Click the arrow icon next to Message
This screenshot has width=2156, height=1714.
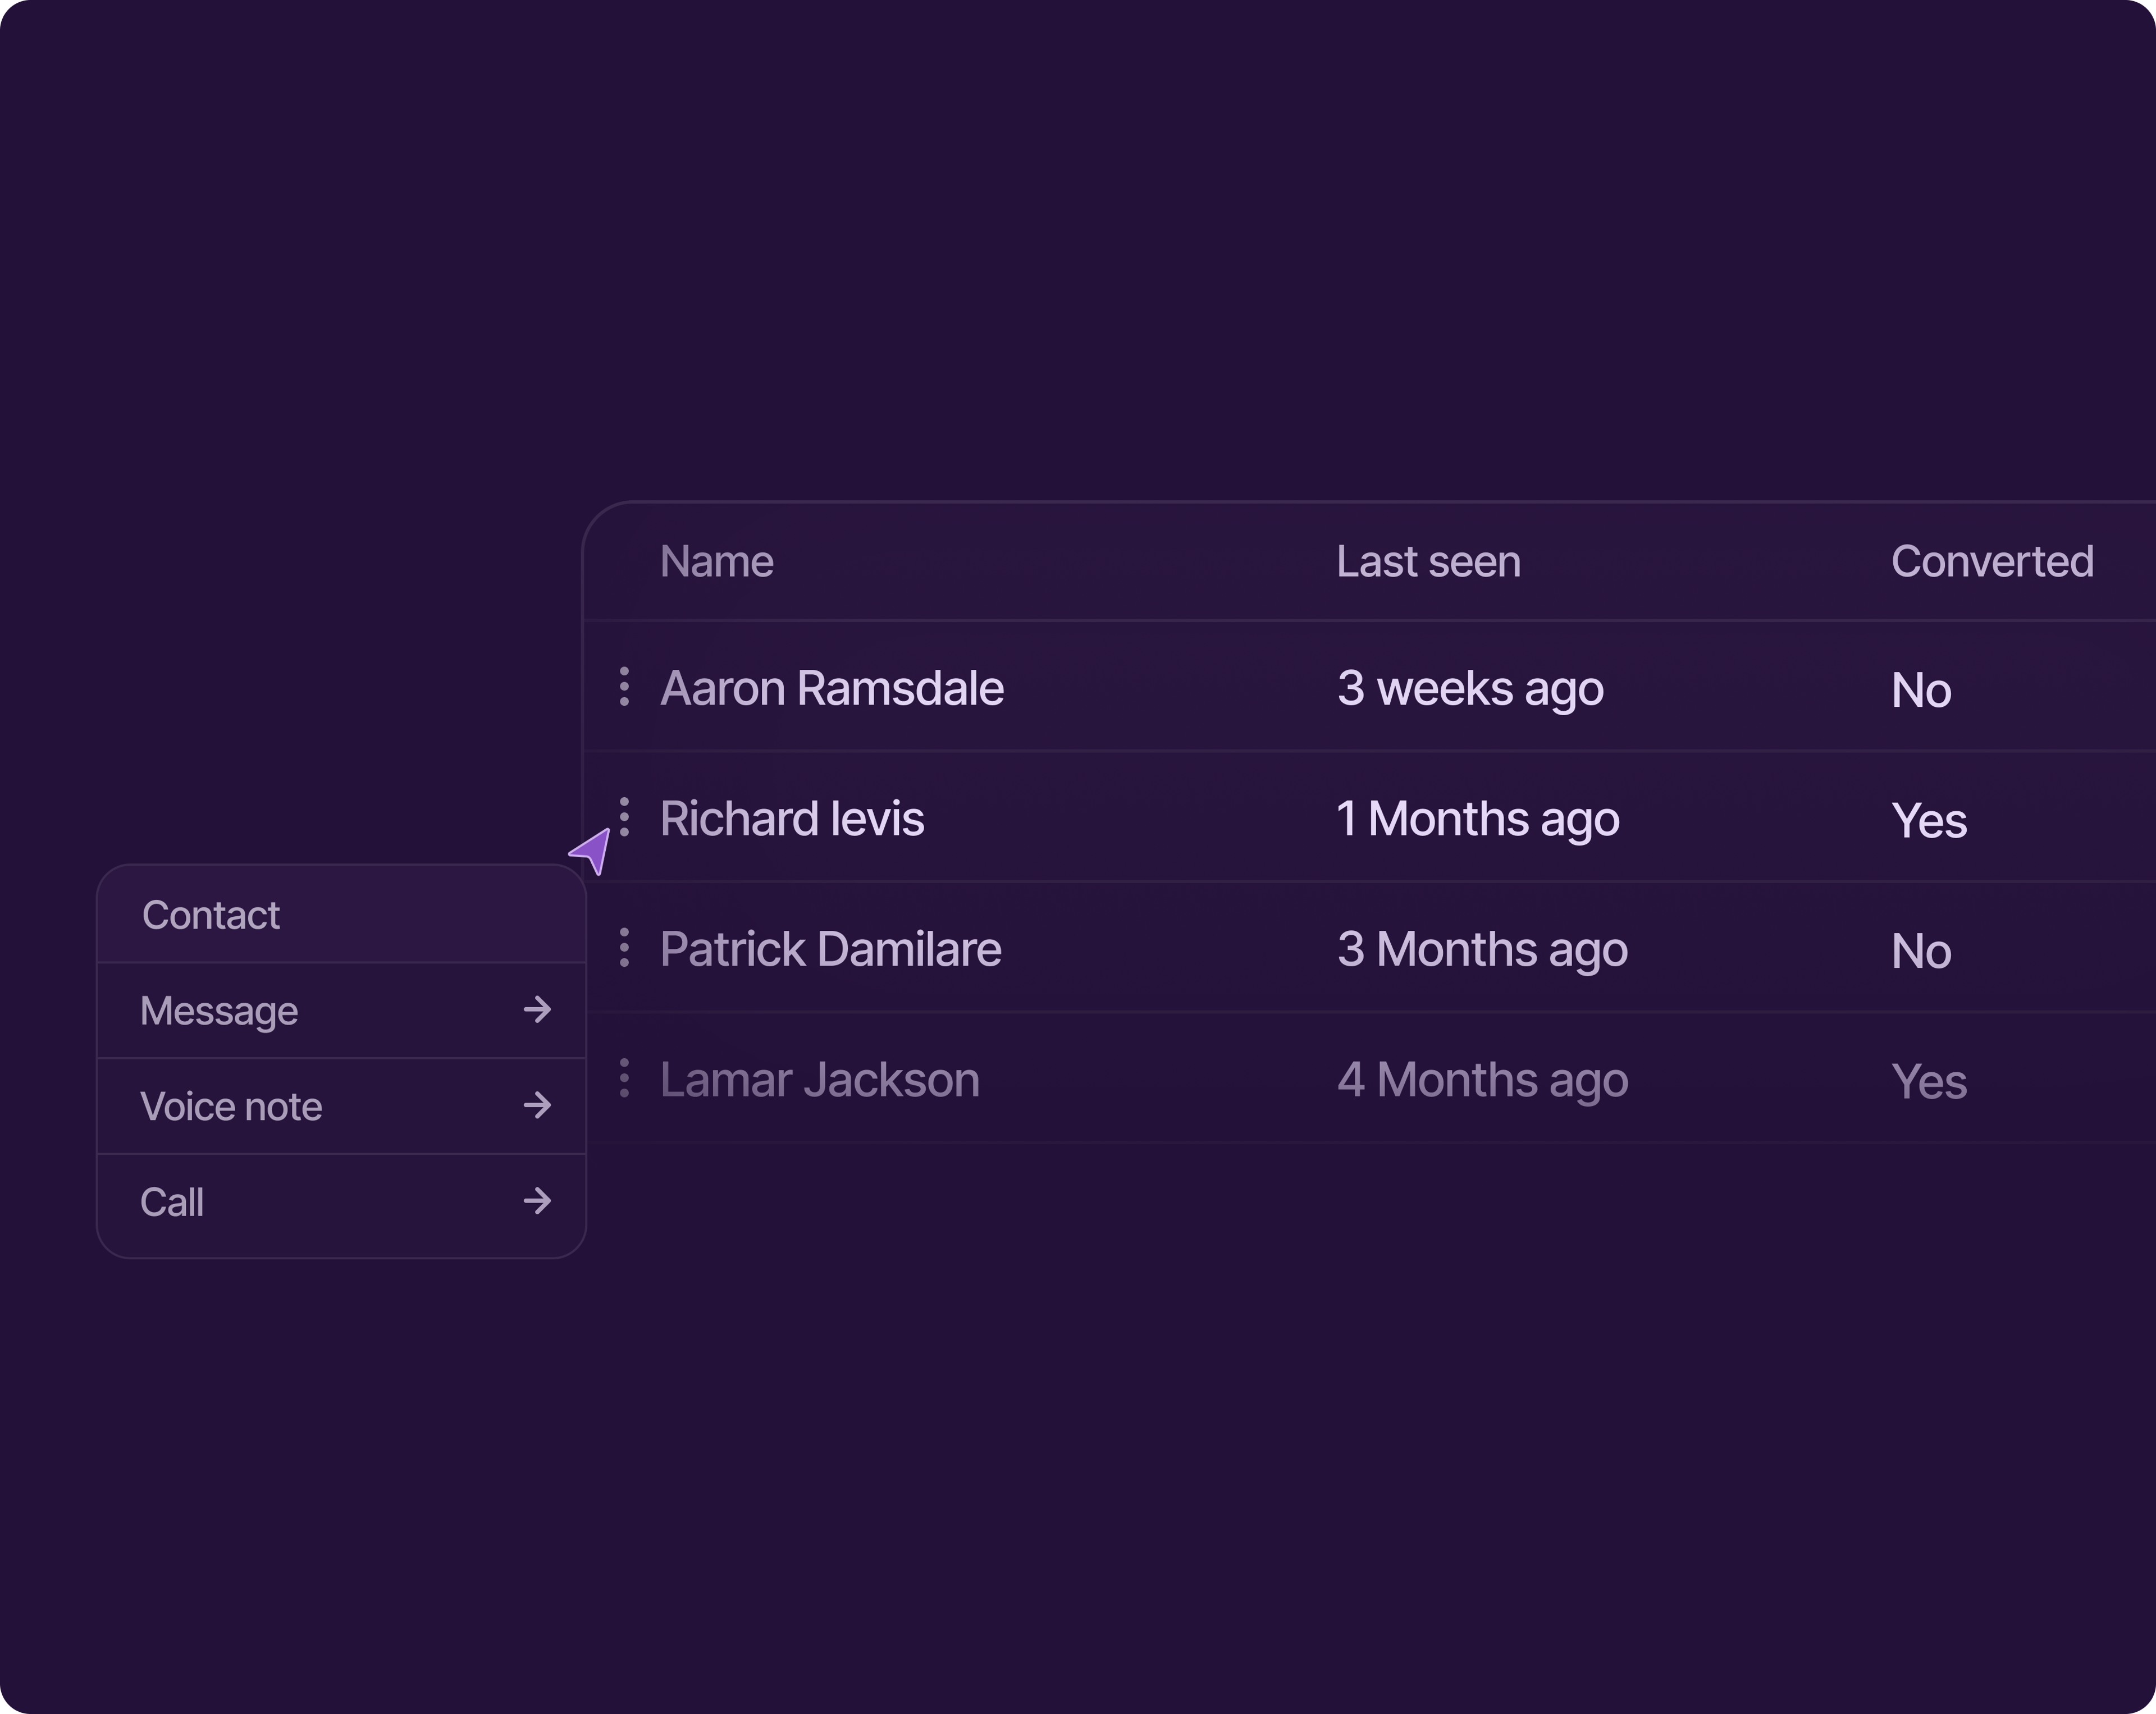coord(537,1010)
